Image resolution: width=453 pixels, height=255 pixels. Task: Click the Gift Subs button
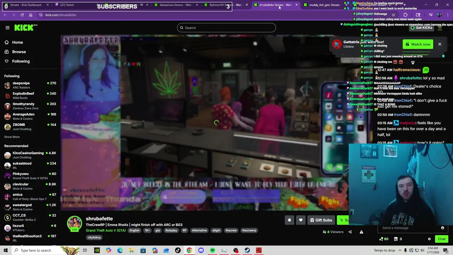[x=321, y=220]
